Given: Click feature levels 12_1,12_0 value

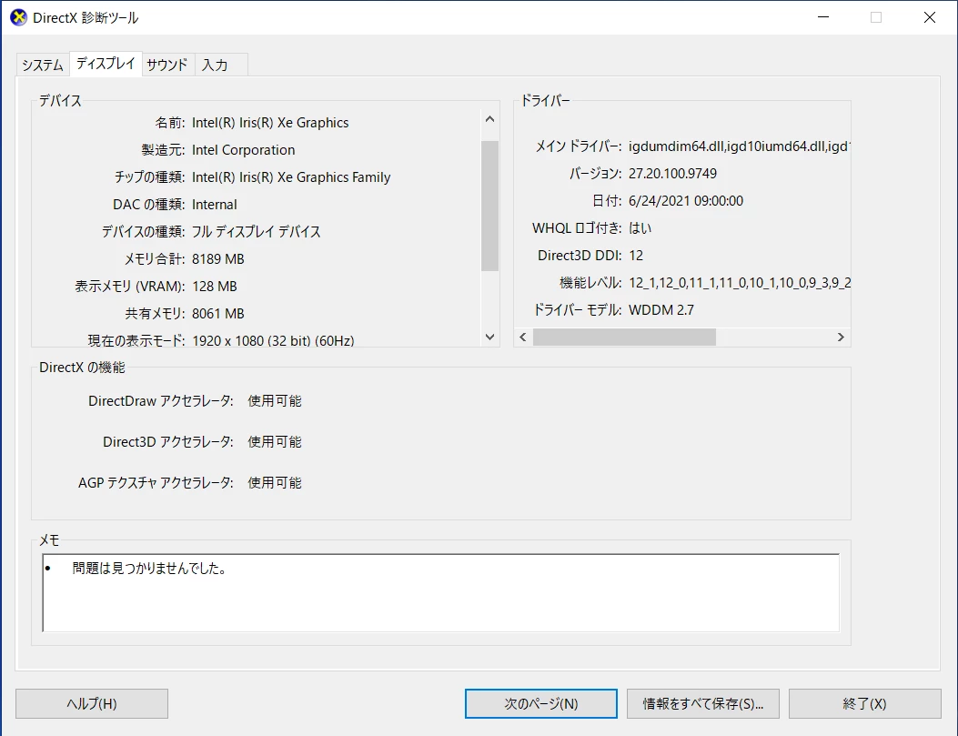Looking at the screenshot, I should click(740, 283).
